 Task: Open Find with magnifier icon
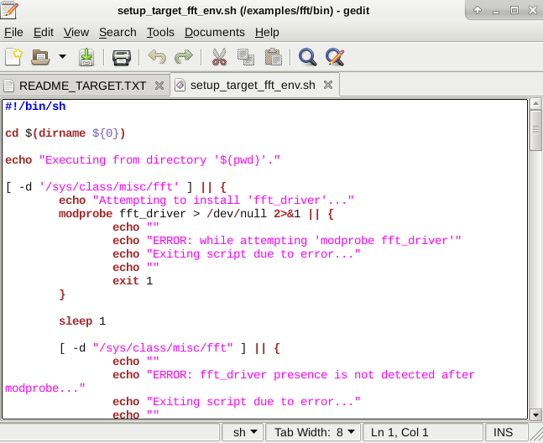pyautogui.click(x=307, y=57)
